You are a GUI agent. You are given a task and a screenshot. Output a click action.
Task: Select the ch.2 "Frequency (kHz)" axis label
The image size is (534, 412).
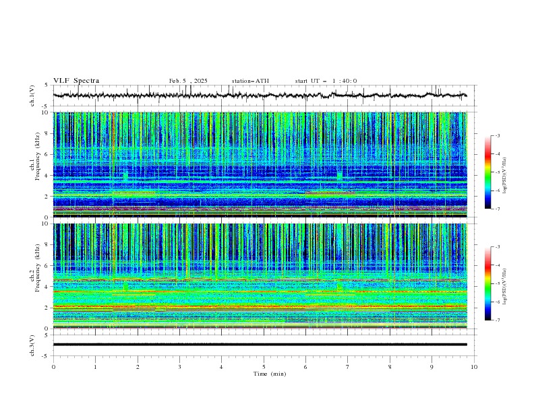click(x=38, y=268)
